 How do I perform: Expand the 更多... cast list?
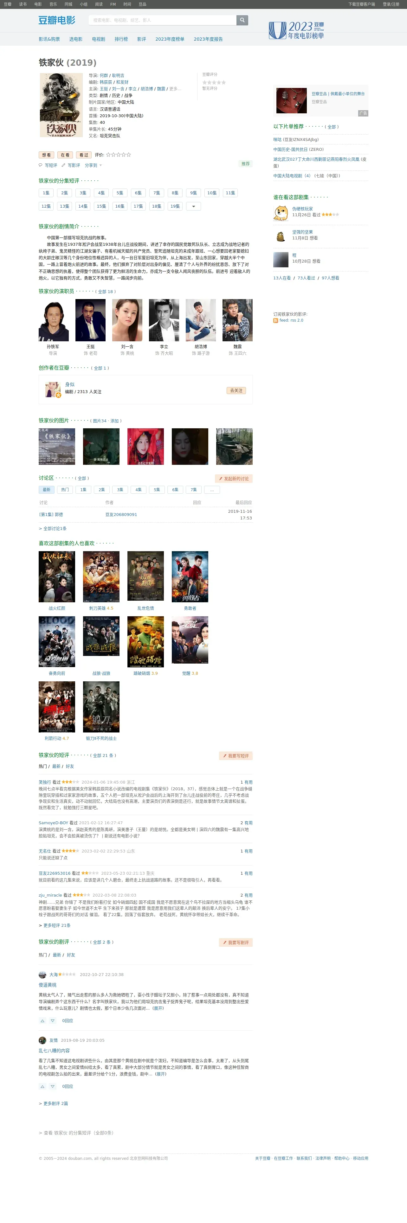click(175, 89)
